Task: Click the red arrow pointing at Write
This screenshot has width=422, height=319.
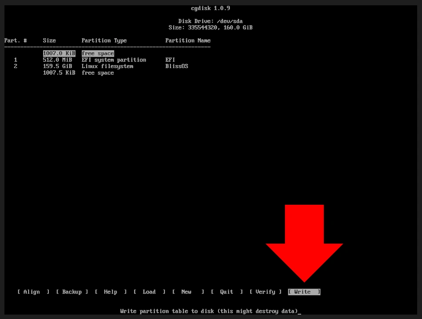Action: 304,242
